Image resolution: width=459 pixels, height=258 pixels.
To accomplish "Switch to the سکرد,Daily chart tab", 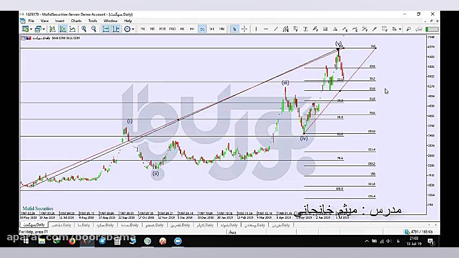I will pos(105,225).
